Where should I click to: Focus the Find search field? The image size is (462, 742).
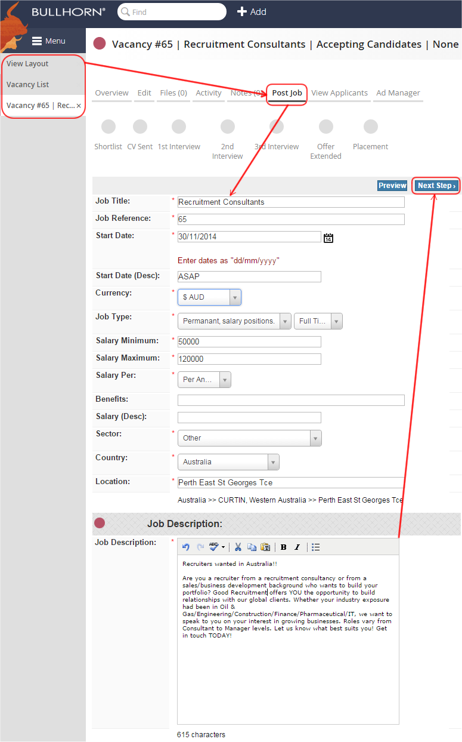click(172, 12)
